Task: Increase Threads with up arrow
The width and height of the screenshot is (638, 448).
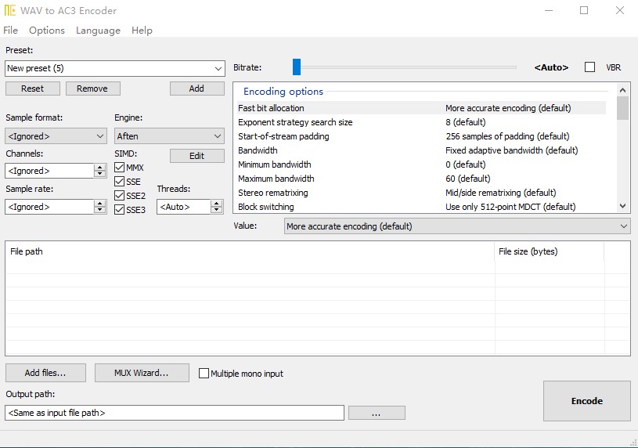Action: (217, 203)
